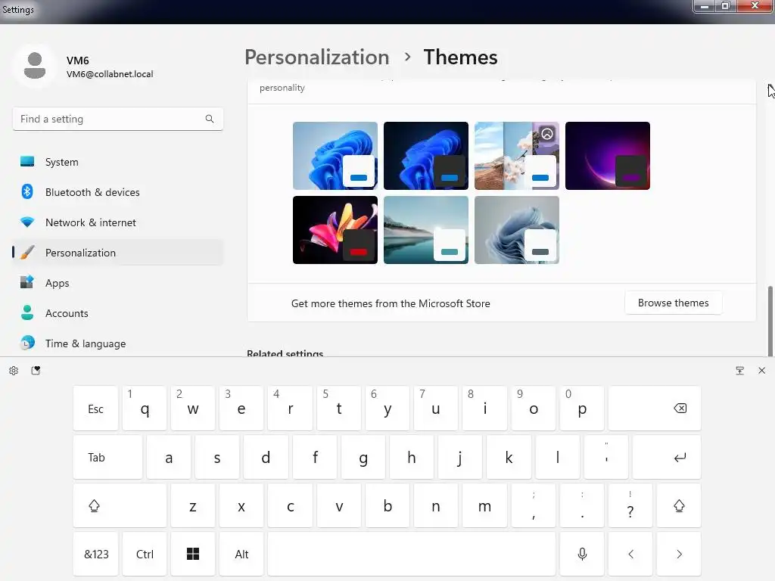This screenshot has width=775, height=581.
Task: Tap the Alt key
Action: tap(241, 554)
